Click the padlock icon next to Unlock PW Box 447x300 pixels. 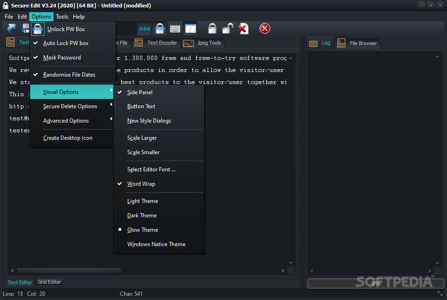point(38,29)
